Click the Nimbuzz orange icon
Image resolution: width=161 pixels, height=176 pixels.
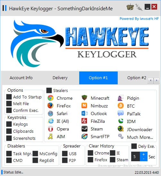[x=84, y=105]
